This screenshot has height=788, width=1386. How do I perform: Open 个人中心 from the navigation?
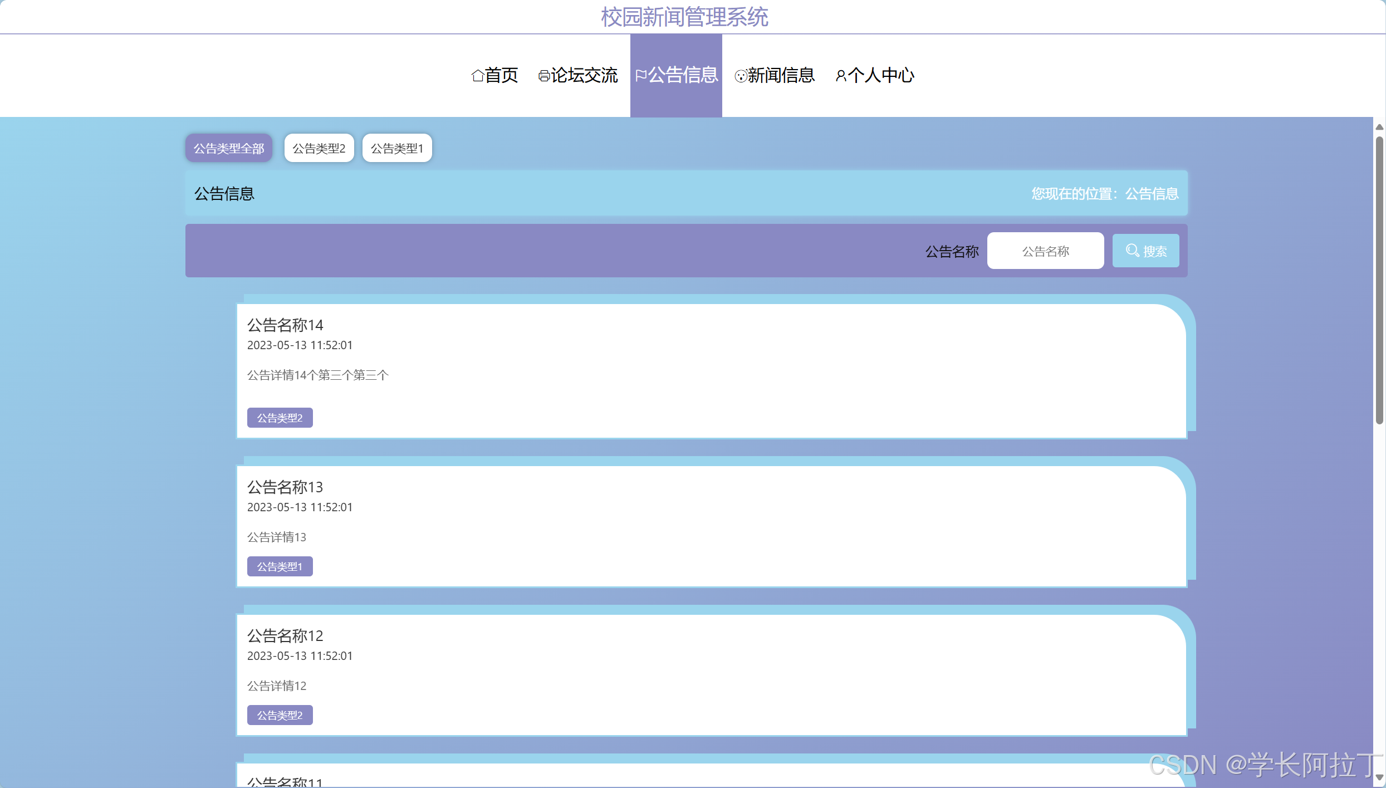[880, 75]
